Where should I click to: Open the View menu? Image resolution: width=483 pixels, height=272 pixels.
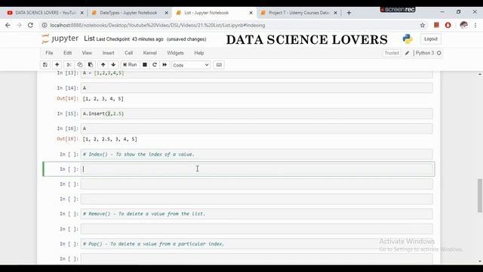(87, 53)
